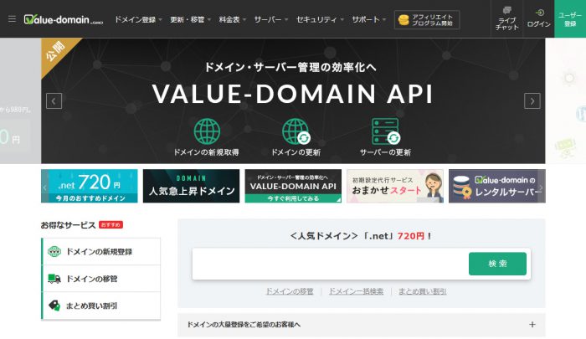Go to the next hero banner slide
Screen dimensions: 586x339
point(532,101)
